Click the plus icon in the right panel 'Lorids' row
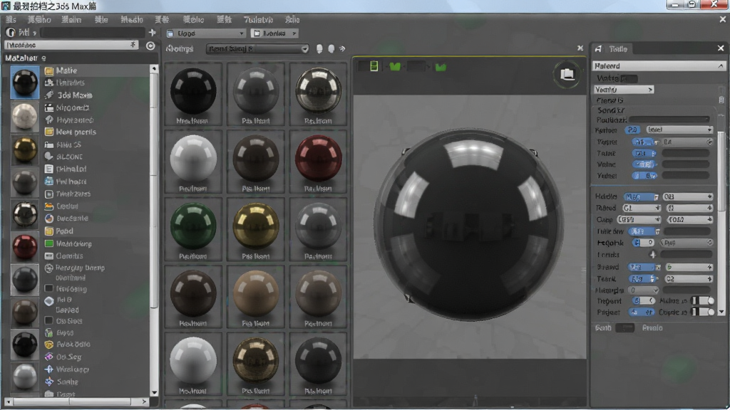This screenshot has height=410, width=730. [653, 254]
